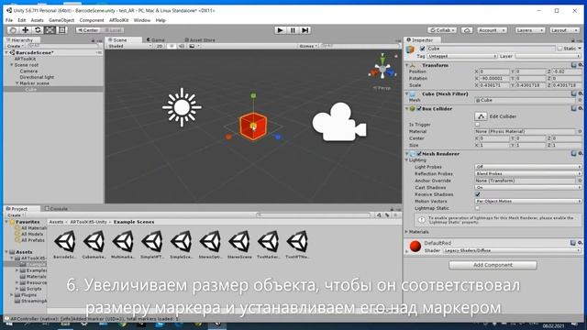The width and height of the screenshot is (587, 330).
Task: Open the cloud services icon
Action: click(x=467, y=30)
